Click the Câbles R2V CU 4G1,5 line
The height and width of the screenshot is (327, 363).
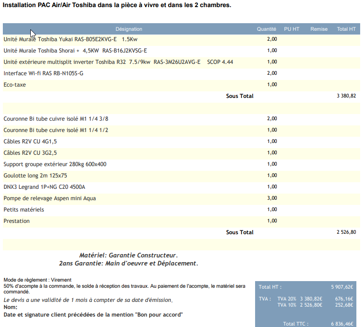[30, 141]
